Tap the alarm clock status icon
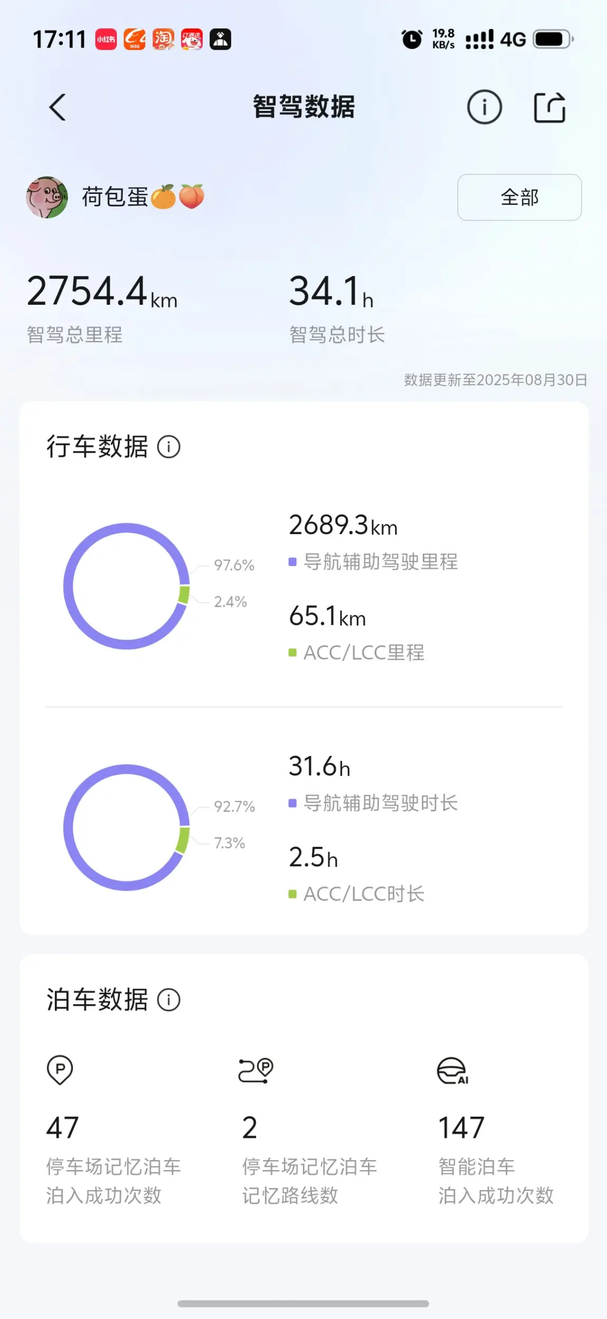 click(x=412, y=39)
